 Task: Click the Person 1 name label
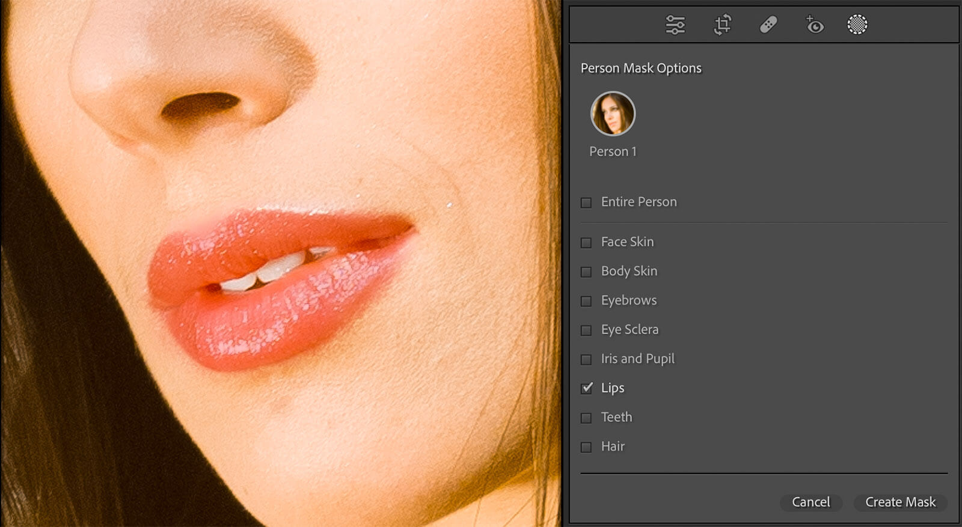pos(613,151)
